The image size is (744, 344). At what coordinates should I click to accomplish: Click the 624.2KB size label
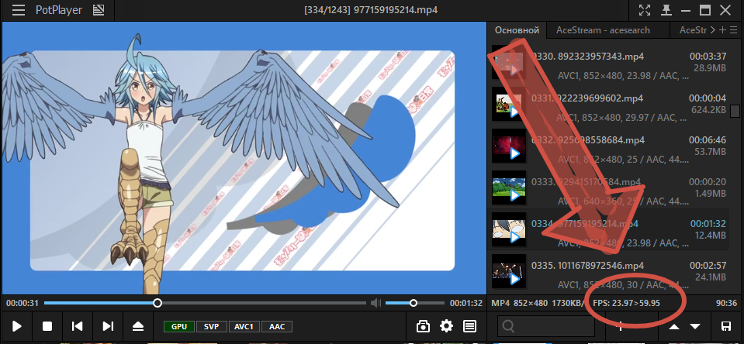tap(708, 110)
